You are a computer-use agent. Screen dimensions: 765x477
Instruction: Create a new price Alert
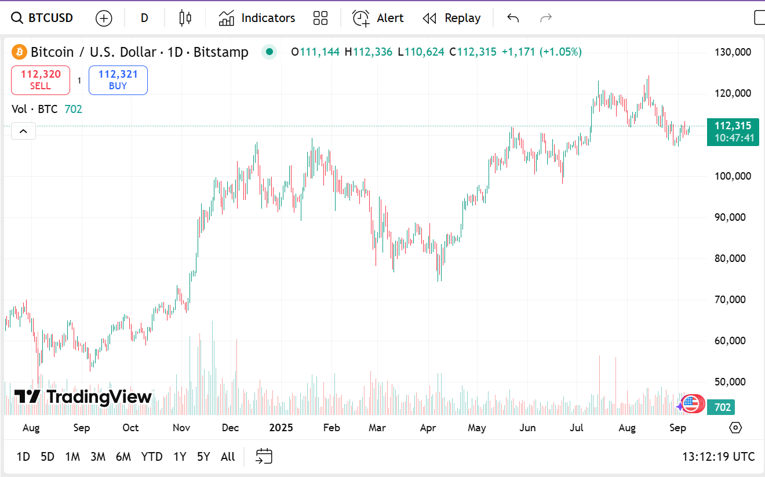[x=378, y=18]
